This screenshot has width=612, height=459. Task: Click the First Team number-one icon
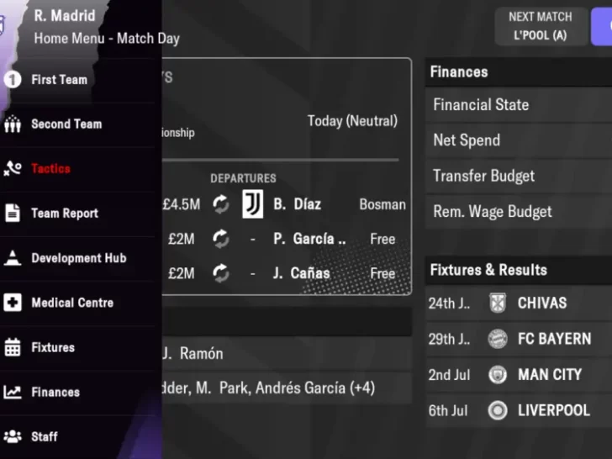[x=13, y=80]
